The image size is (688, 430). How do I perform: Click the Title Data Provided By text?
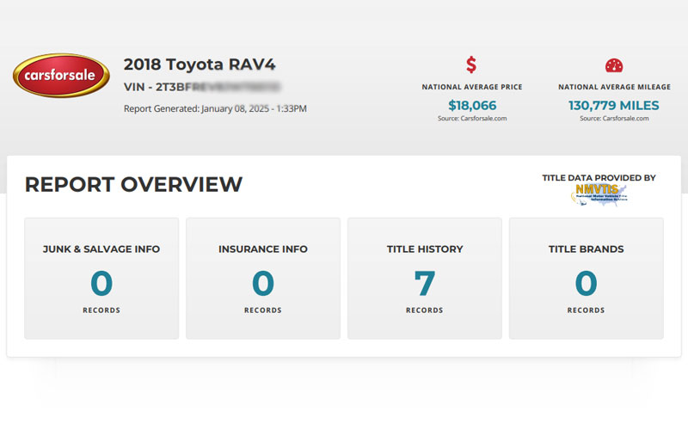click(599, 178)
